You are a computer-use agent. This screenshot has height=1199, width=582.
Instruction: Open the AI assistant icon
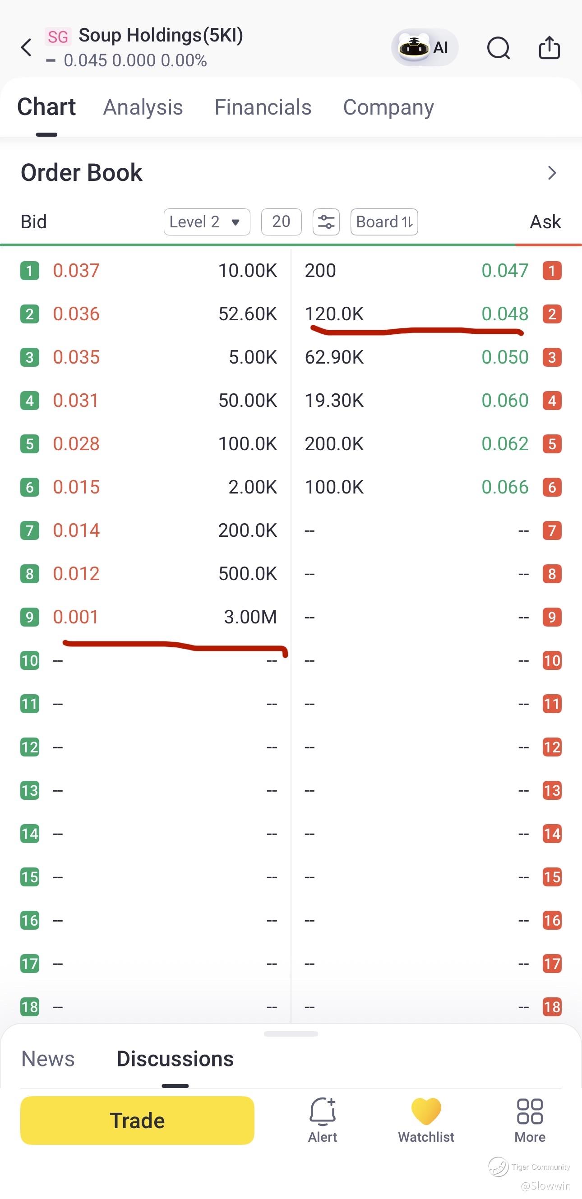click(425, 47)
